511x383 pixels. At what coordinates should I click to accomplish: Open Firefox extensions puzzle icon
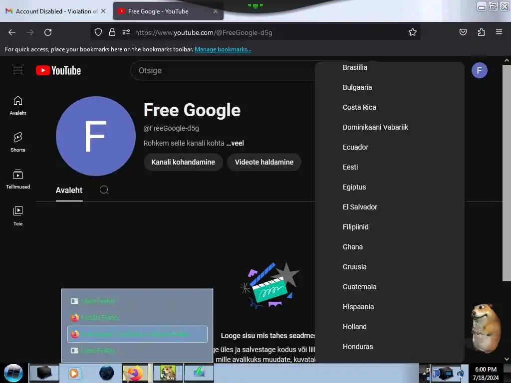pos(481,32)
